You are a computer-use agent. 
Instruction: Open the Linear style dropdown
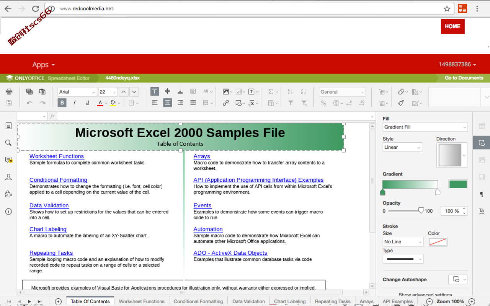pyautogui.click(x=402, y=147)
